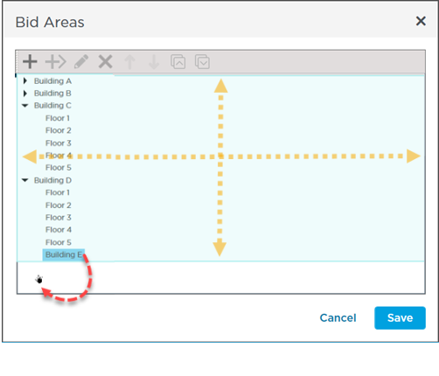This screenshot has height=376, width=439.
Task: Click the Add sub-area plus-arrow icon
Action: coord(56,62)
